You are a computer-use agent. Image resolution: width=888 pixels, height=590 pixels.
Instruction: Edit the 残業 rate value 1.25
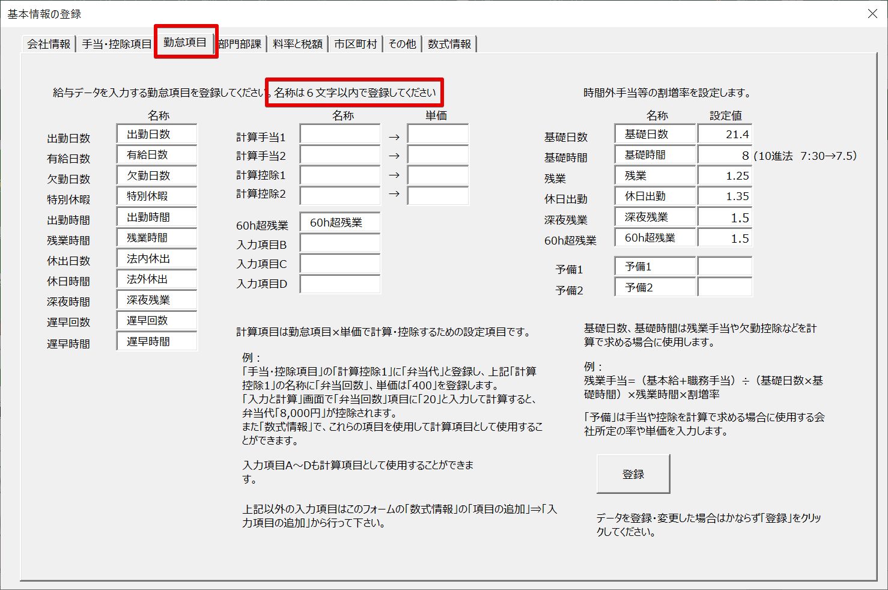pos(725,176)
